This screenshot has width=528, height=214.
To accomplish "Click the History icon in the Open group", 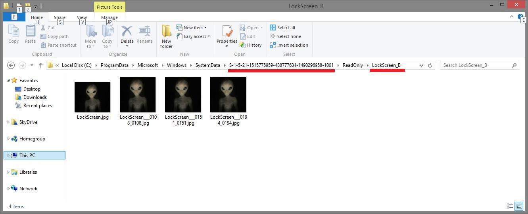I will (x=243, y=45).
